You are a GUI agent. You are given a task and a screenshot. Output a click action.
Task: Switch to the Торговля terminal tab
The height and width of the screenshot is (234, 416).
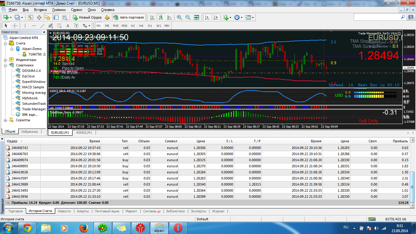(16, 211)
